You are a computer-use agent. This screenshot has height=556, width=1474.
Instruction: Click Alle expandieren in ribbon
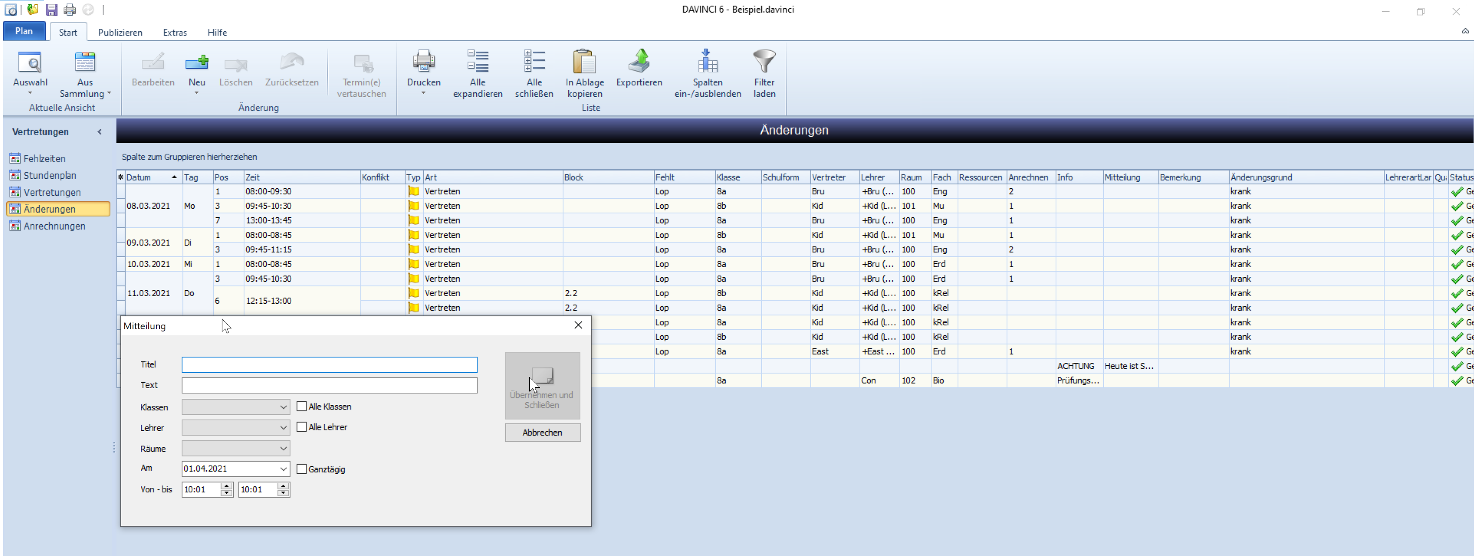pos(477,74)
